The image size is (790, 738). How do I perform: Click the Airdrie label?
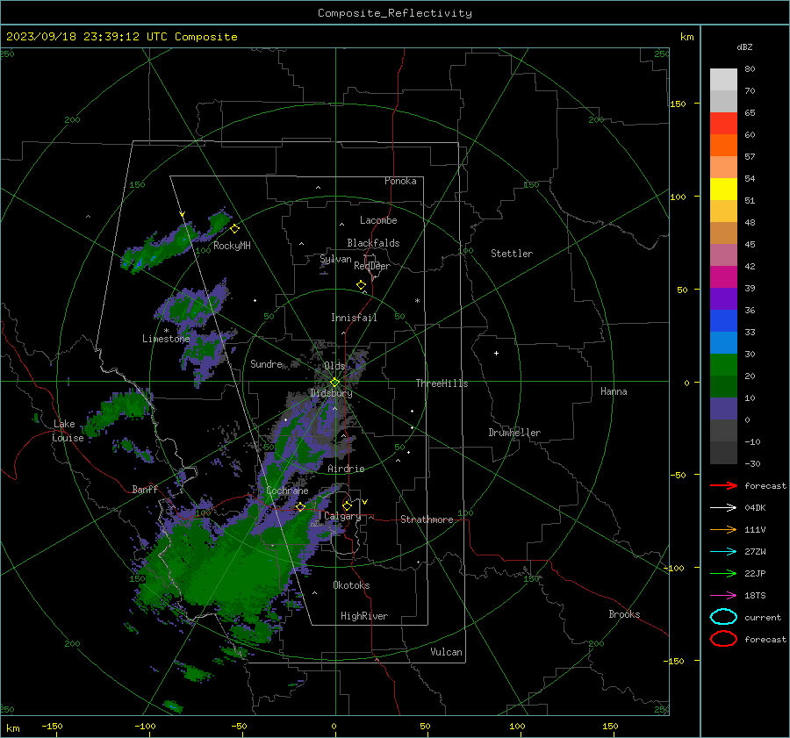click(x=346, y=469)
